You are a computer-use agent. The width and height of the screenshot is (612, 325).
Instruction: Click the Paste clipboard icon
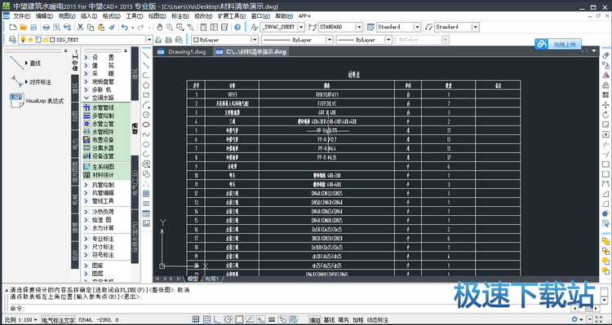pos(101,27)
